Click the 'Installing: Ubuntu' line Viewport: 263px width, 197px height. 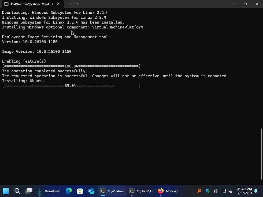(23, 81)
